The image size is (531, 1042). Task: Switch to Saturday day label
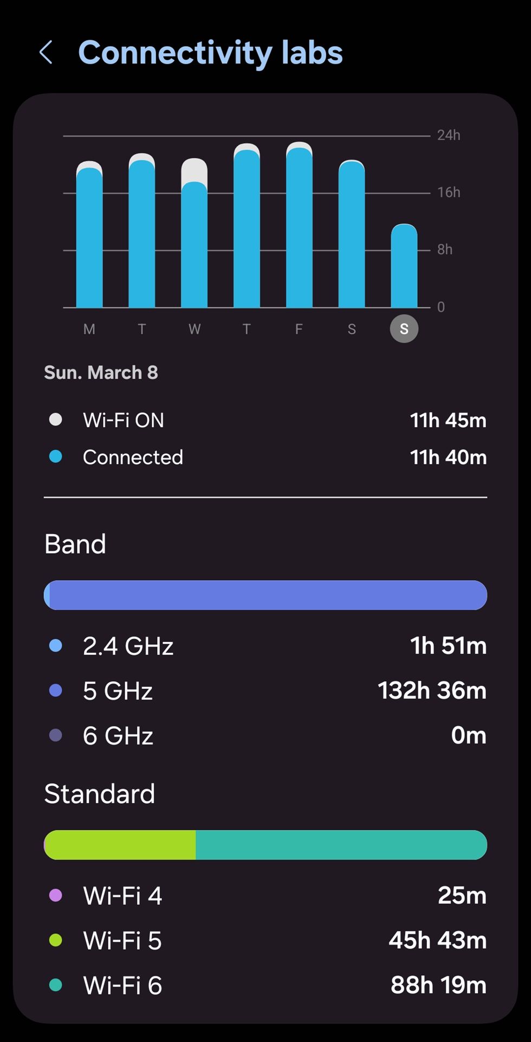[x=352, y=329]
